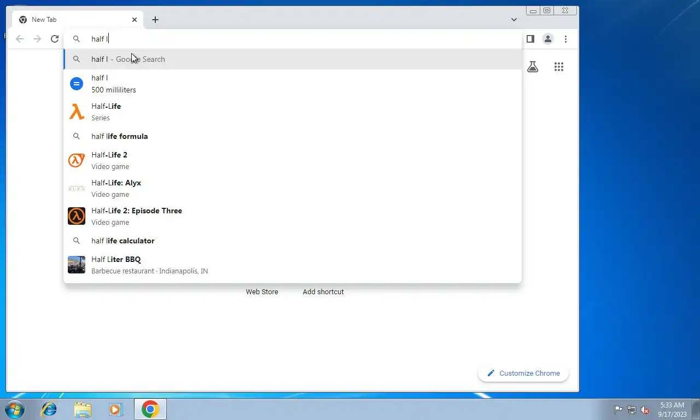Click the Half-Life: Alyx thumbnail

click(x=77, y=188)
